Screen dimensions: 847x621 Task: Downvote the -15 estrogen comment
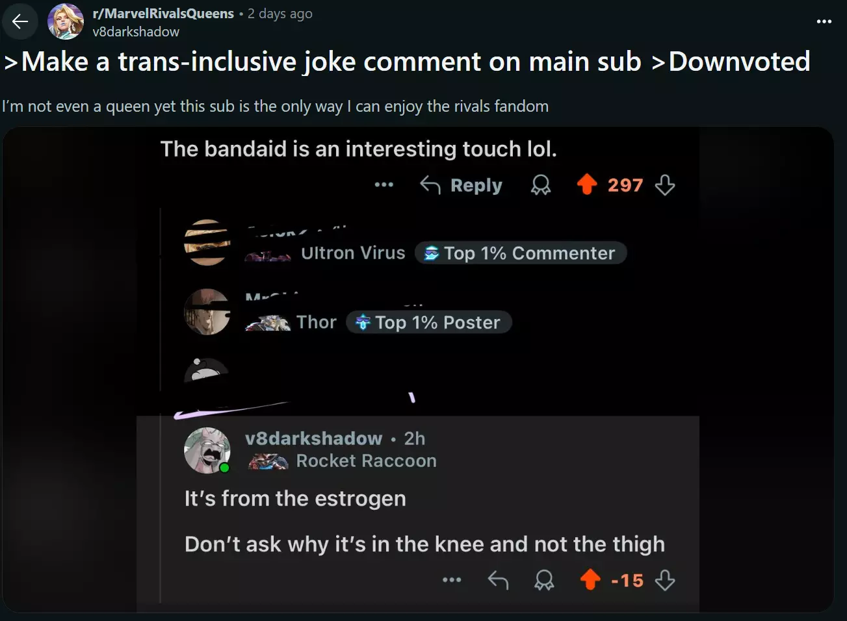[x=665, y=579]
